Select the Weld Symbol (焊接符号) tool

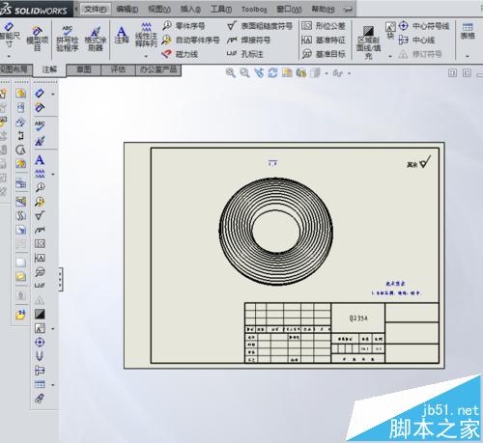tap(248, 40)
